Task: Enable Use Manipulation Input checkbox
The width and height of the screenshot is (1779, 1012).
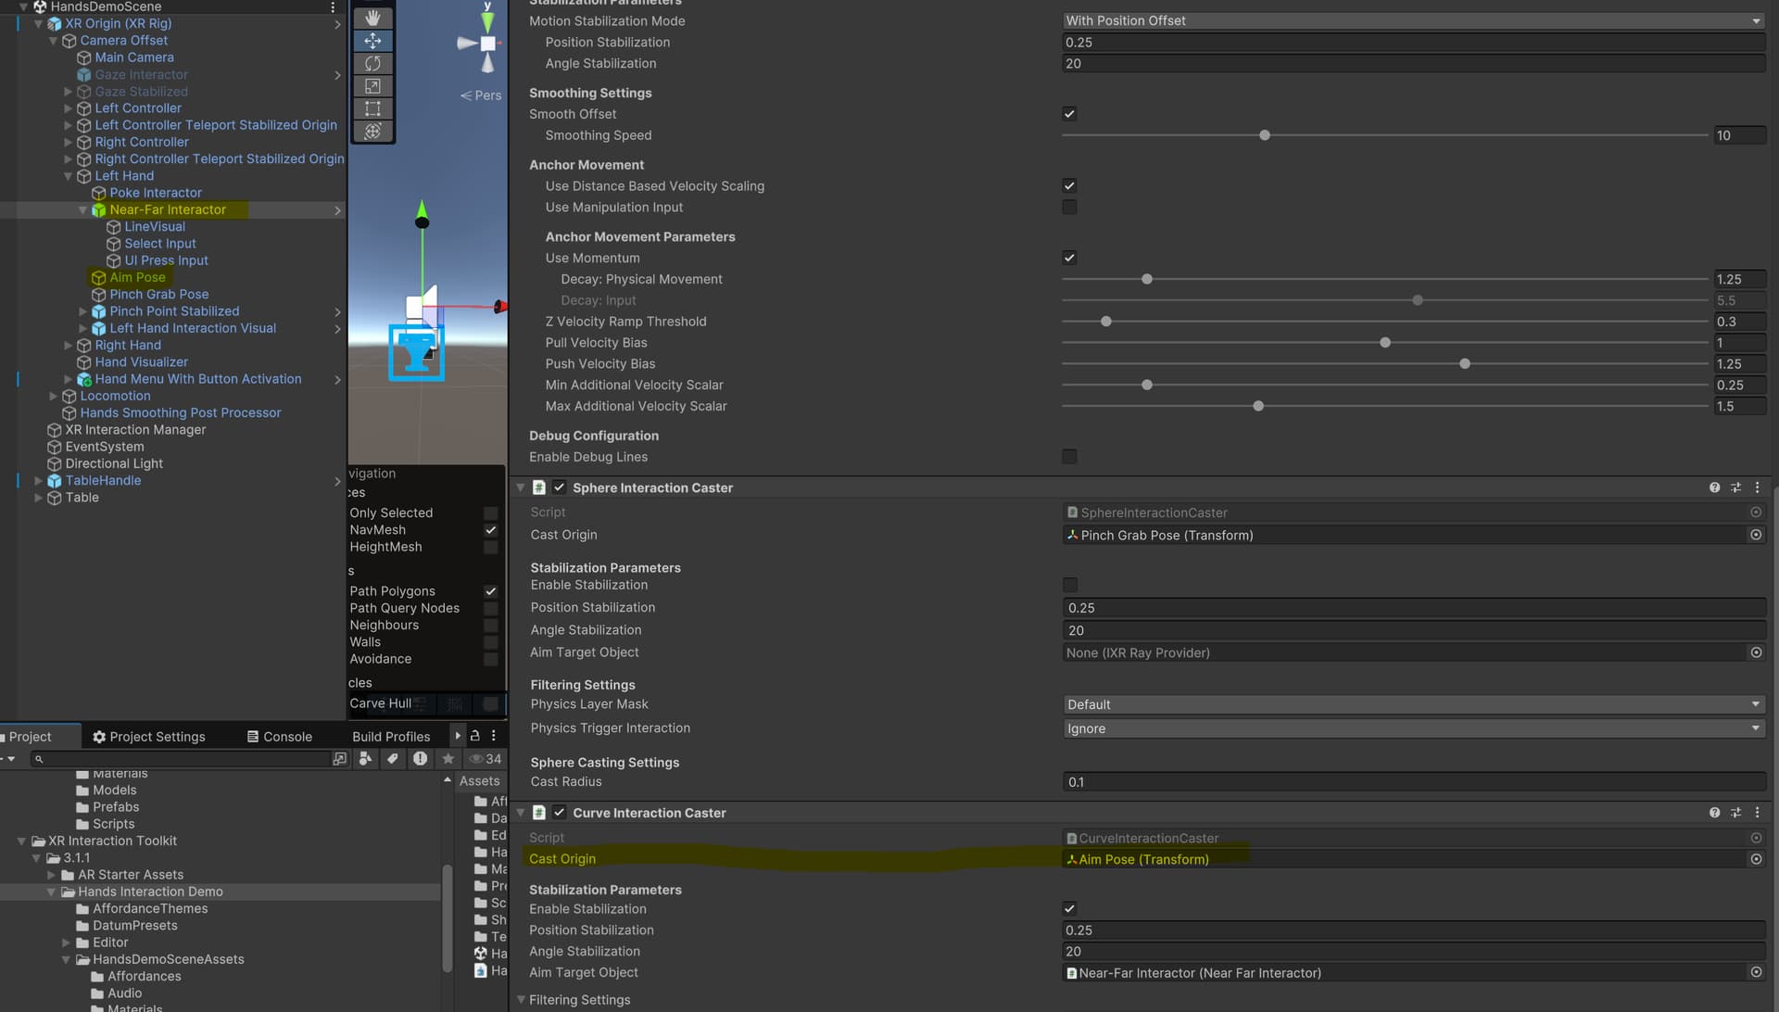Action: 1069,207
